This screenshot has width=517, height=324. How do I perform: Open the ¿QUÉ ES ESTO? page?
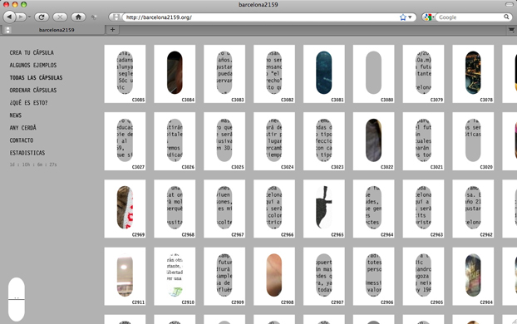click(29, 103)
